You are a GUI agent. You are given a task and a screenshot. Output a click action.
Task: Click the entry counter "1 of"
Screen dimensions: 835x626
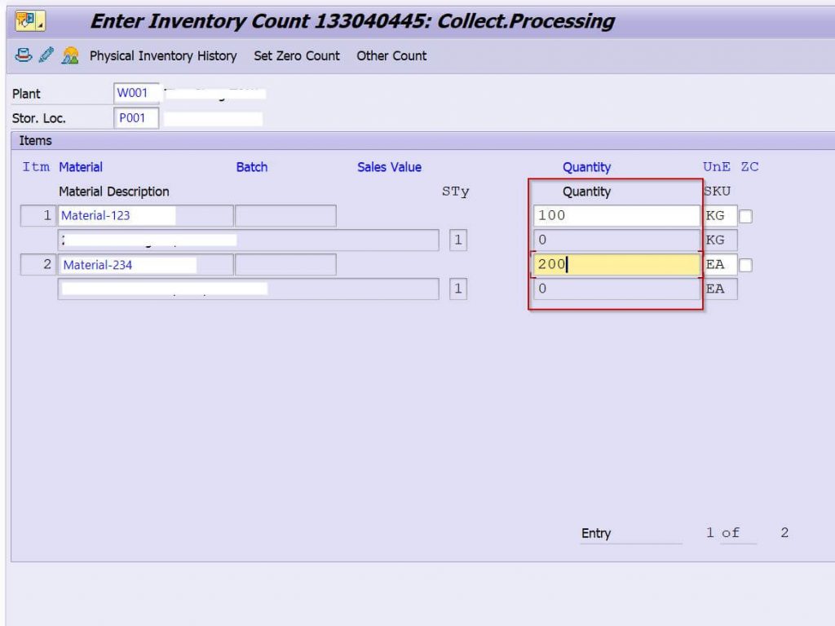click(722, 533)
